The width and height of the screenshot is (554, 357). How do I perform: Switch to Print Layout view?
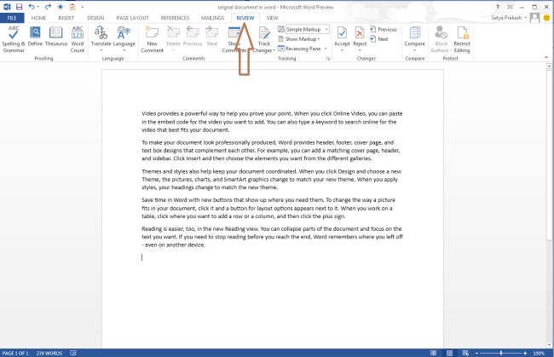(x=449, y=353)
